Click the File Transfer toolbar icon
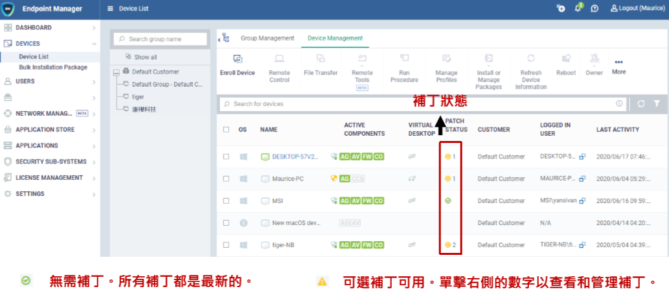Viewport: 669px width, 304px height. (321, 58)
